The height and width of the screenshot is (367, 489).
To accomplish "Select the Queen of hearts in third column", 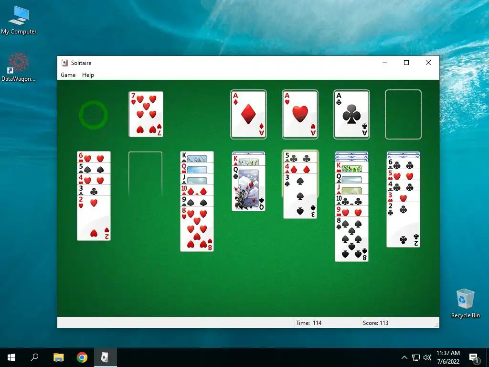I will point(197,168).
